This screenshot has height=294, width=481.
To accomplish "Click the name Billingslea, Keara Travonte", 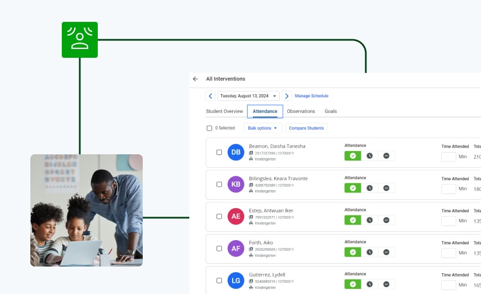I will [278, 178].
